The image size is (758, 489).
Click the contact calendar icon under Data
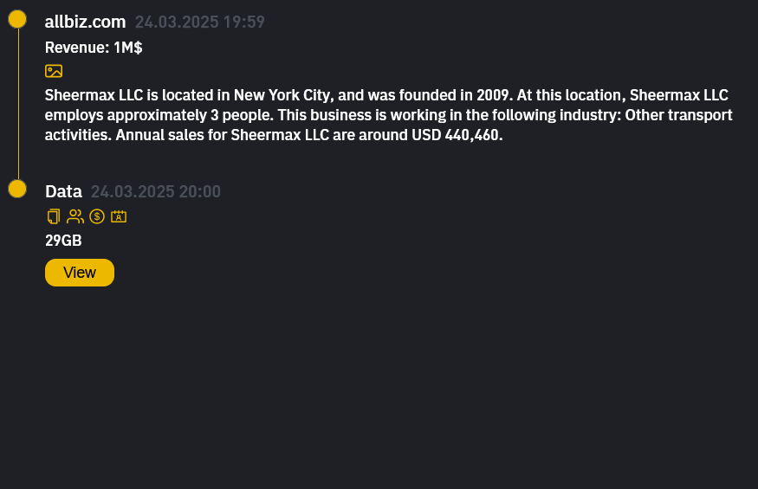(x=119, y=216)
